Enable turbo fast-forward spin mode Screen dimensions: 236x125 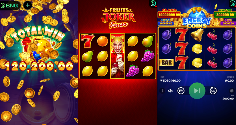[181, 91]
